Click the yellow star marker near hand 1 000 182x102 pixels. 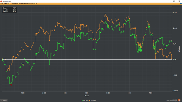pyautogui.click(x=23, y=64)
